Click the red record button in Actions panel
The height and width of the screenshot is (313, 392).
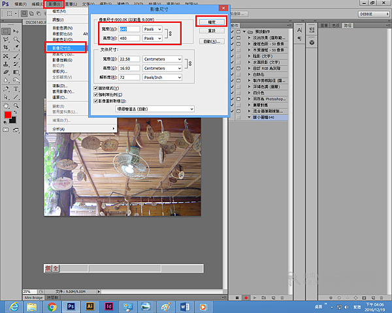click(x=246, y=298)
